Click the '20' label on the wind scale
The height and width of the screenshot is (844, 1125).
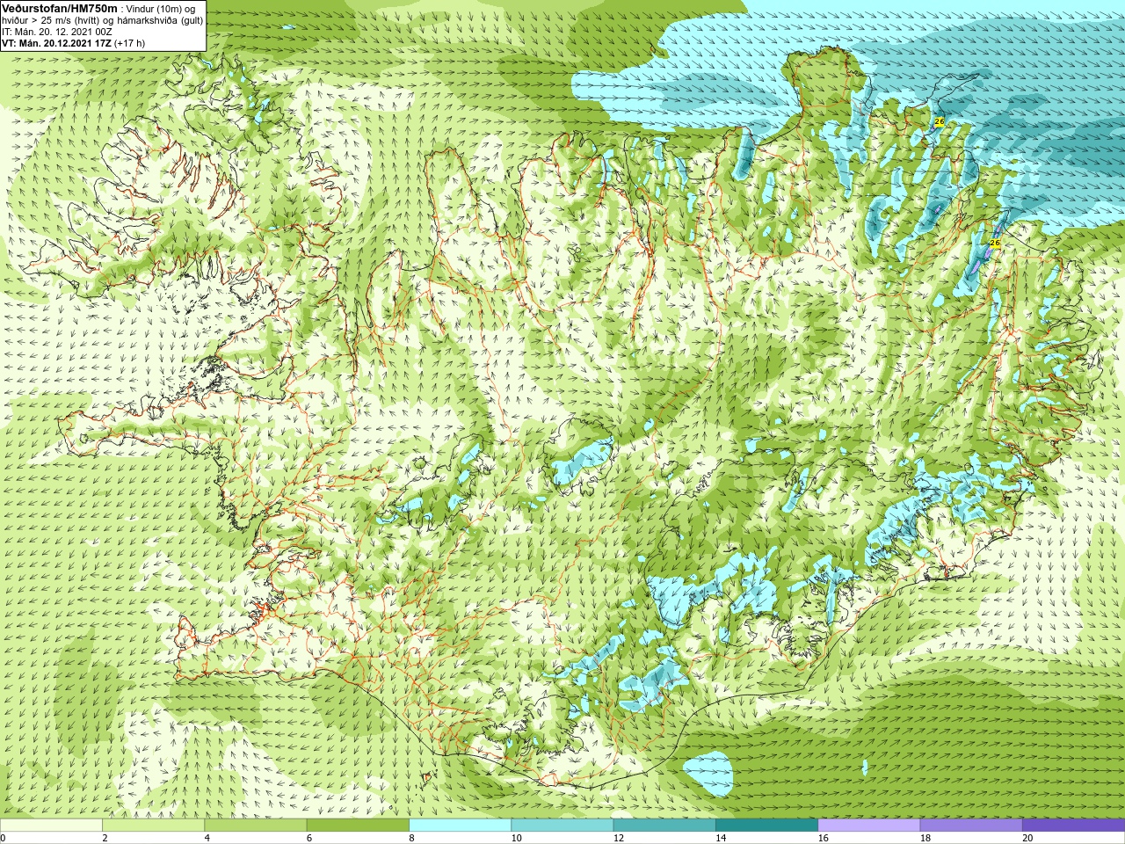coord(1027,838)
